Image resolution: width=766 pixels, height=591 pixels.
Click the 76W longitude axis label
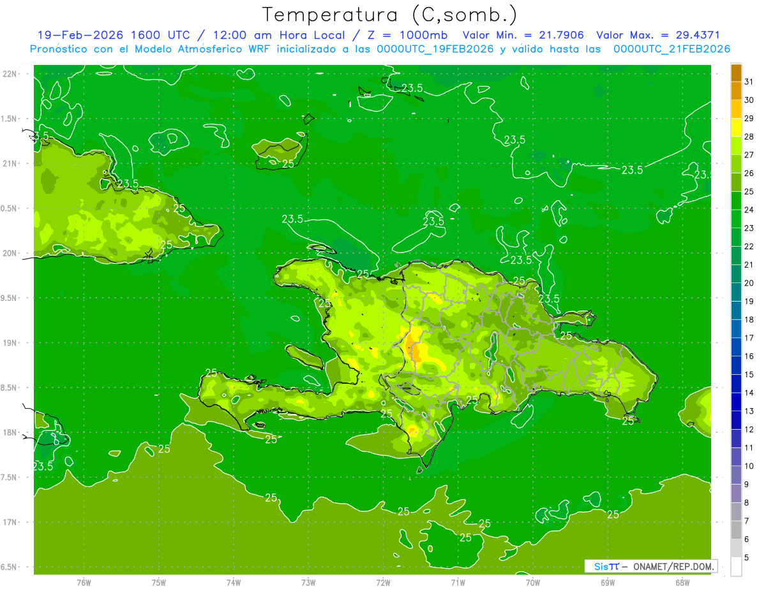(84, 582)
